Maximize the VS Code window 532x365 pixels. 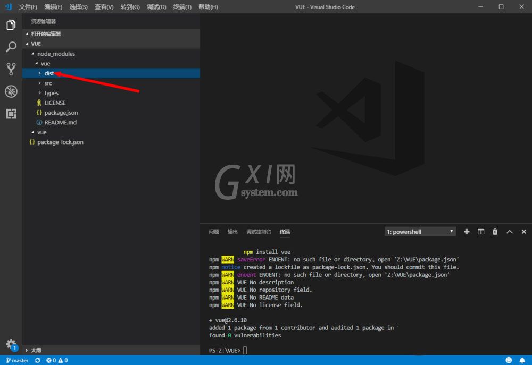point(501,7)
